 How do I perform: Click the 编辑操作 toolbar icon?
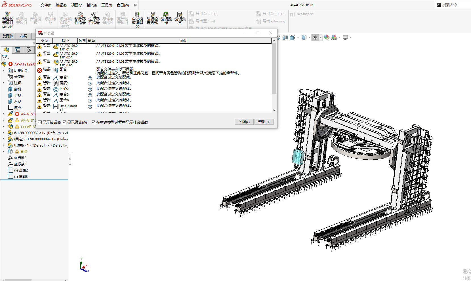pos(166,18)
